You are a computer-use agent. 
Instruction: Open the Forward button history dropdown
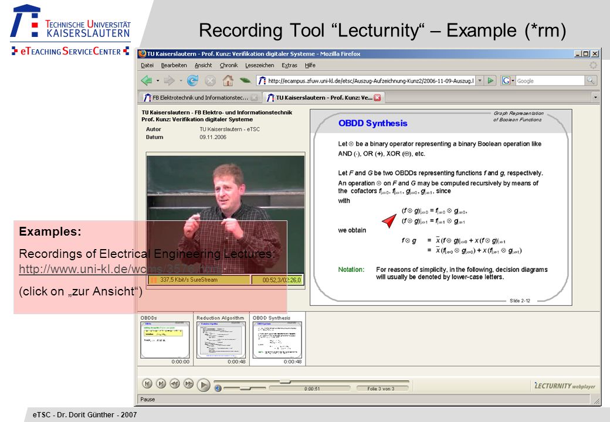point(181,81)
